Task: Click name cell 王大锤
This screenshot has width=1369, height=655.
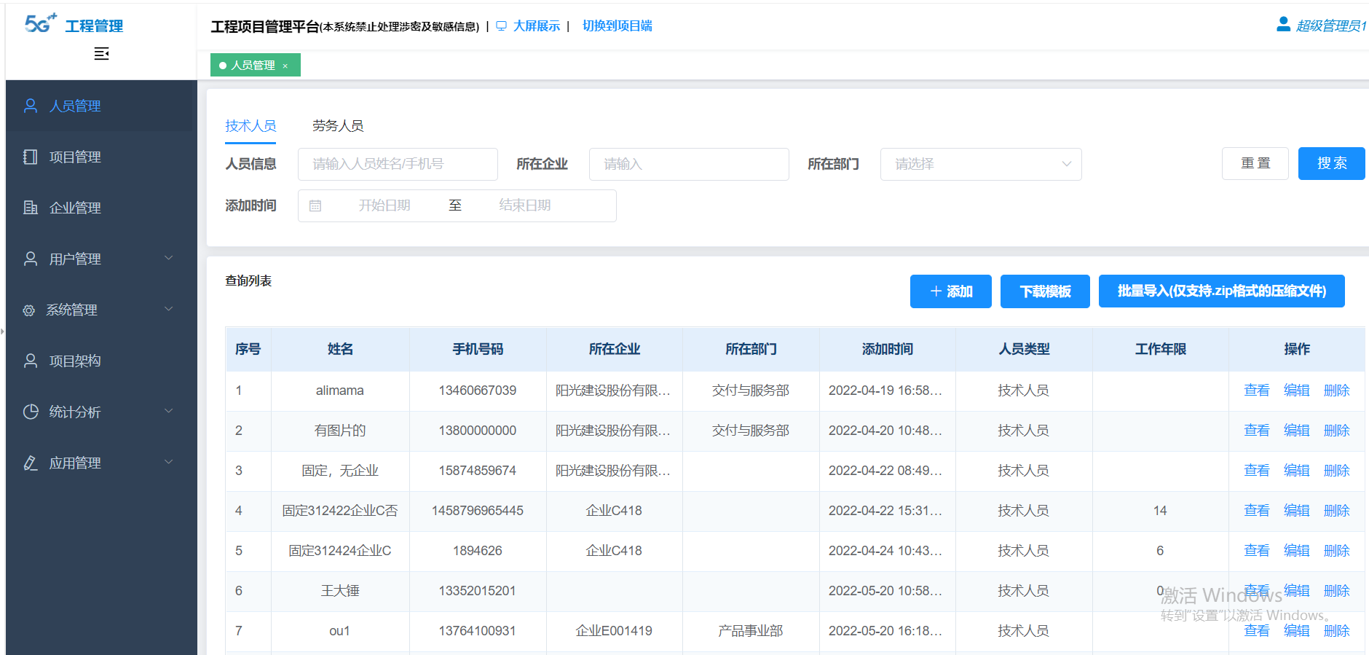Action: point(340,591)
